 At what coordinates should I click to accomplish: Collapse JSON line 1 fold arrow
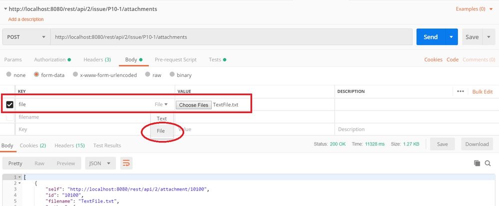point(20,177)
